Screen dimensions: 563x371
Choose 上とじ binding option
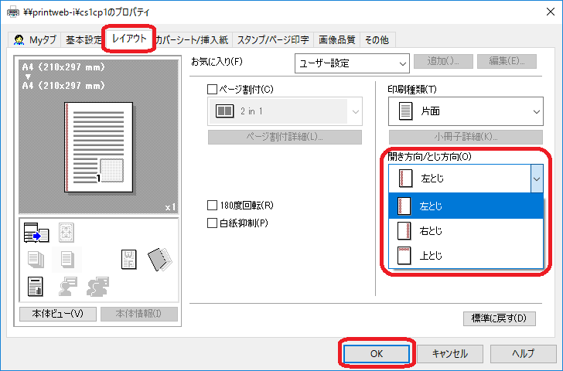click(466, 256)
